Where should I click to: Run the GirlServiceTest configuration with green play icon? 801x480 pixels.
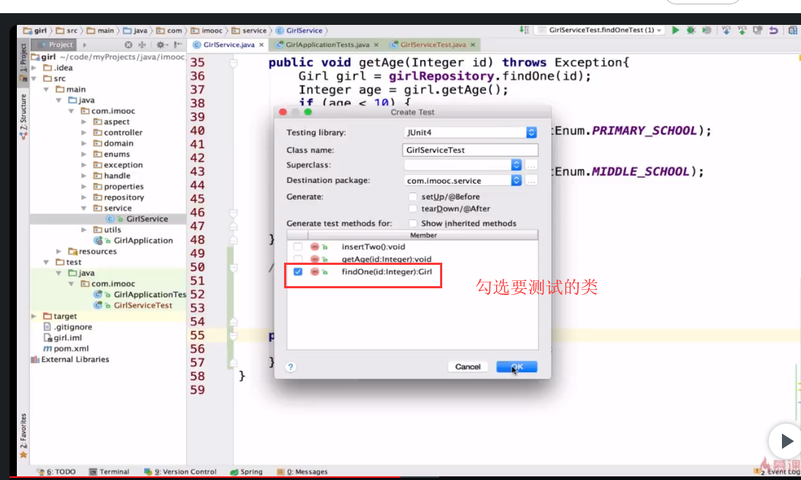click(675, 30)
